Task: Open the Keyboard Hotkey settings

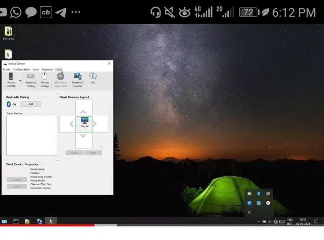Action: point(31,80)
